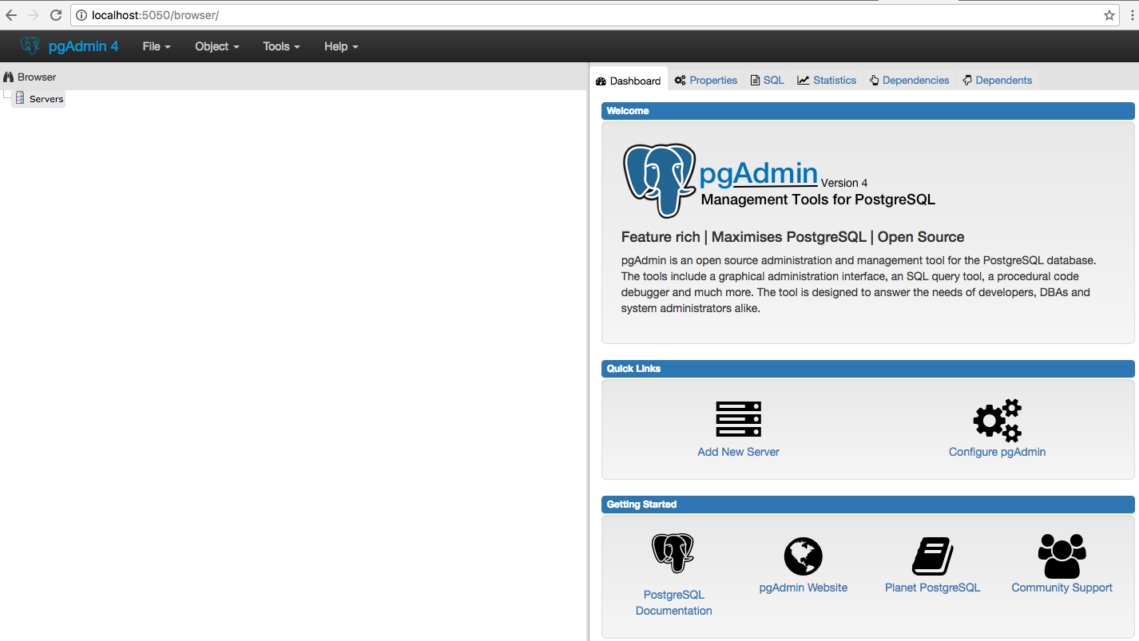Click the pgAdmin elephant logo in navbar
Viewport: 1139px width, 641px height.
pos(30,46)
